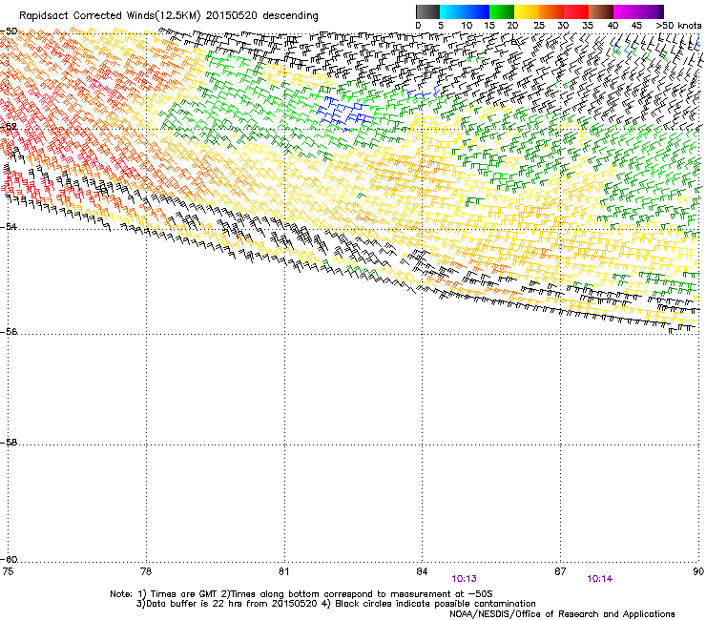Click the purple 10:13 time label
706x620 pixels.
click(x=464, y=579)
